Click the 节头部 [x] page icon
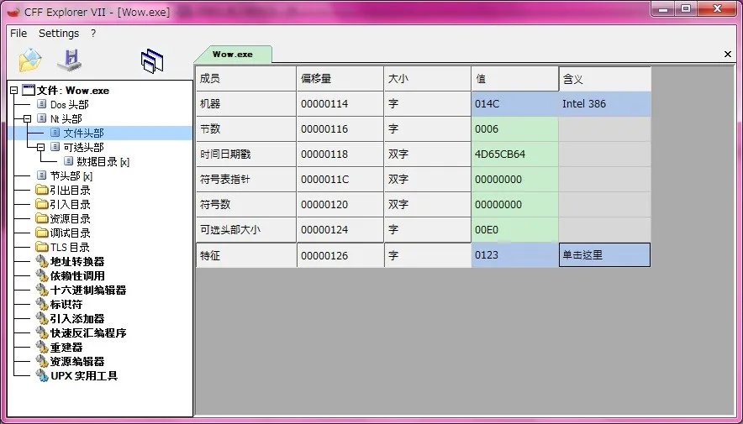 coord(42,175)
